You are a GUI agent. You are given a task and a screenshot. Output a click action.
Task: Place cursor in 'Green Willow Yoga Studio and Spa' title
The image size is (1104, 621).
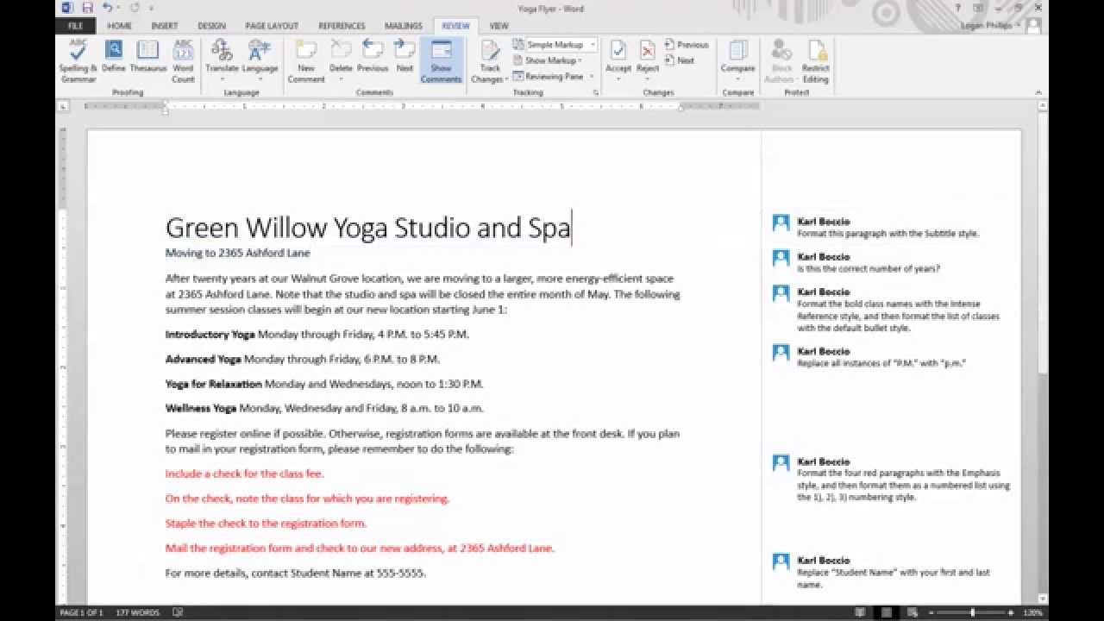(x=367, y=228)
